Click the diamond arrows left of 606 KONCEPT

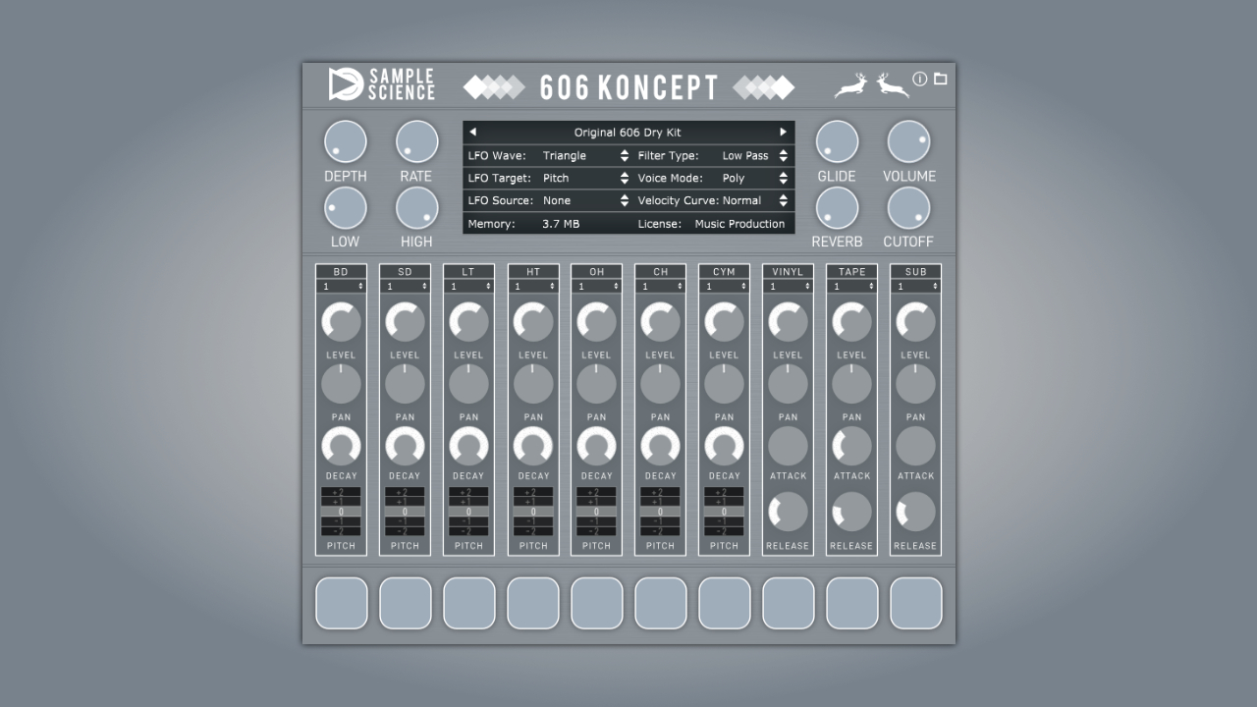coord(495,86)
